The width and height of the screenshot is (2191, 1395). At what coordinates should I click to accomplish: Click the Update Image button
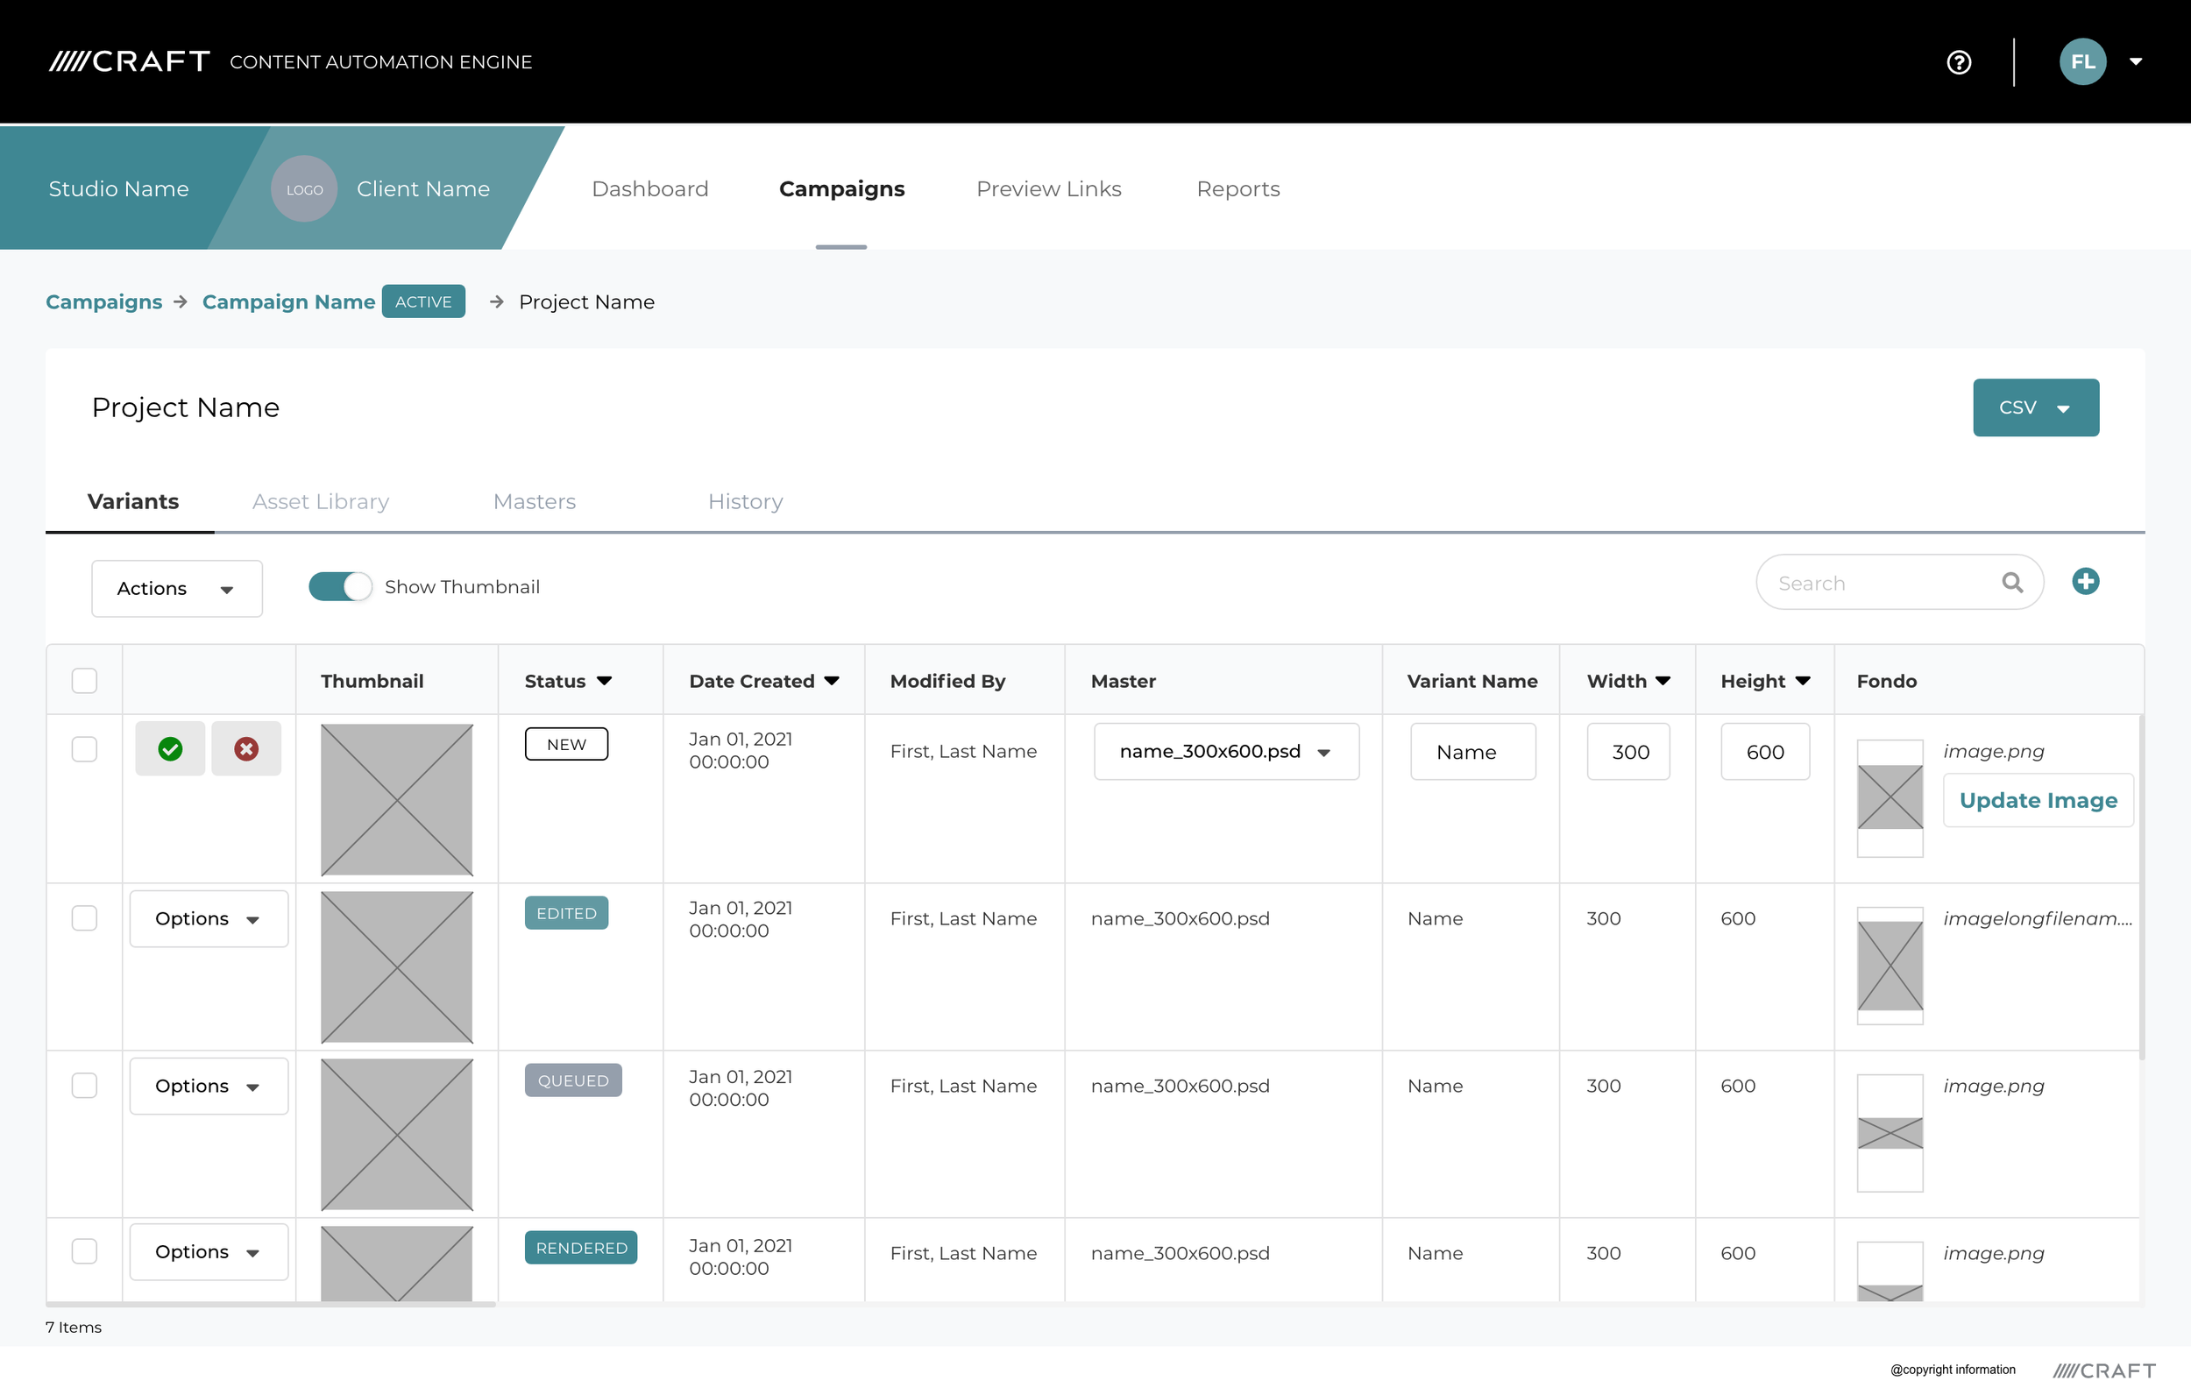click(2038, 801)
